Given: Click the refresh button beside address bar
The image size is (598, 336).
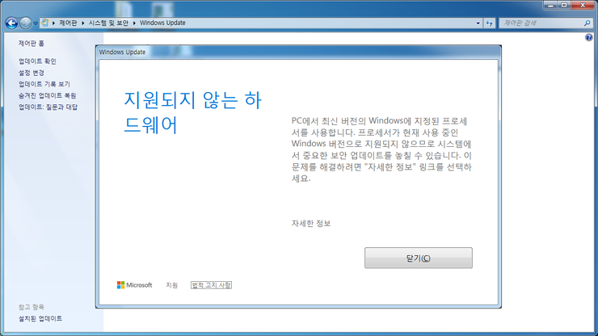Looking at the screenshot, I should pos(489,23).
